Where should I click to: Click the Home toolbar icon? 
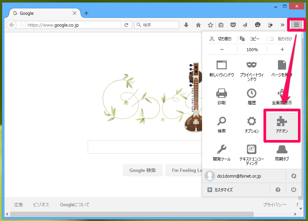(198, 25)
